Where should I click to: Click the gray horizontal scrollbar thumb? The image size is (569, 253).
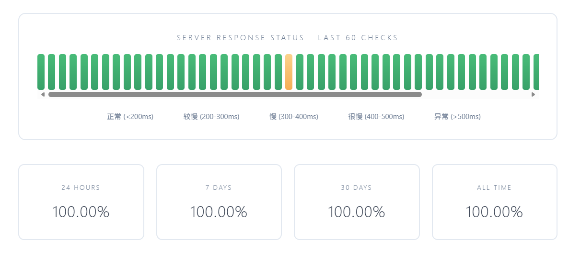(235, 95)
